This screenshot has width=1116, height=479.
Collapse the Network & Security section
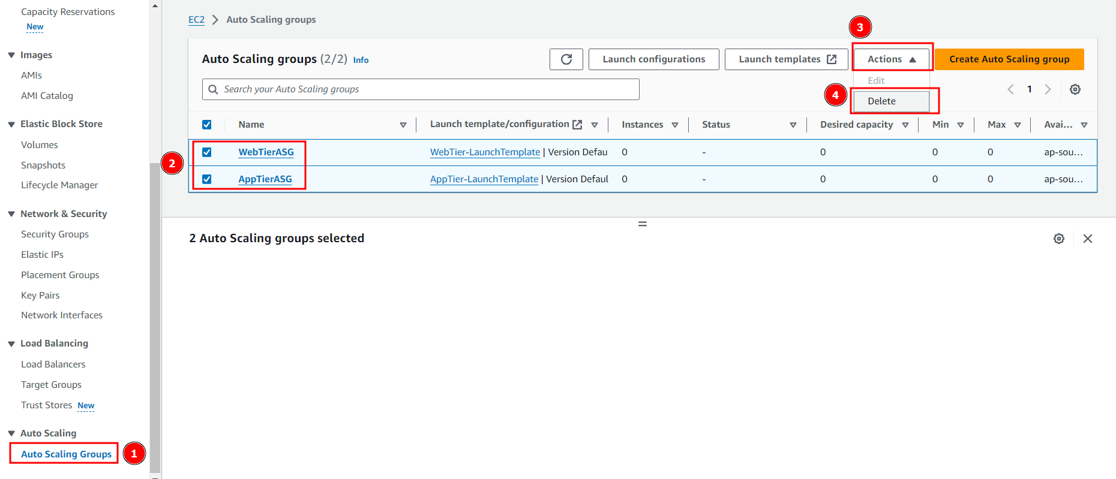[x=11, y=214]
